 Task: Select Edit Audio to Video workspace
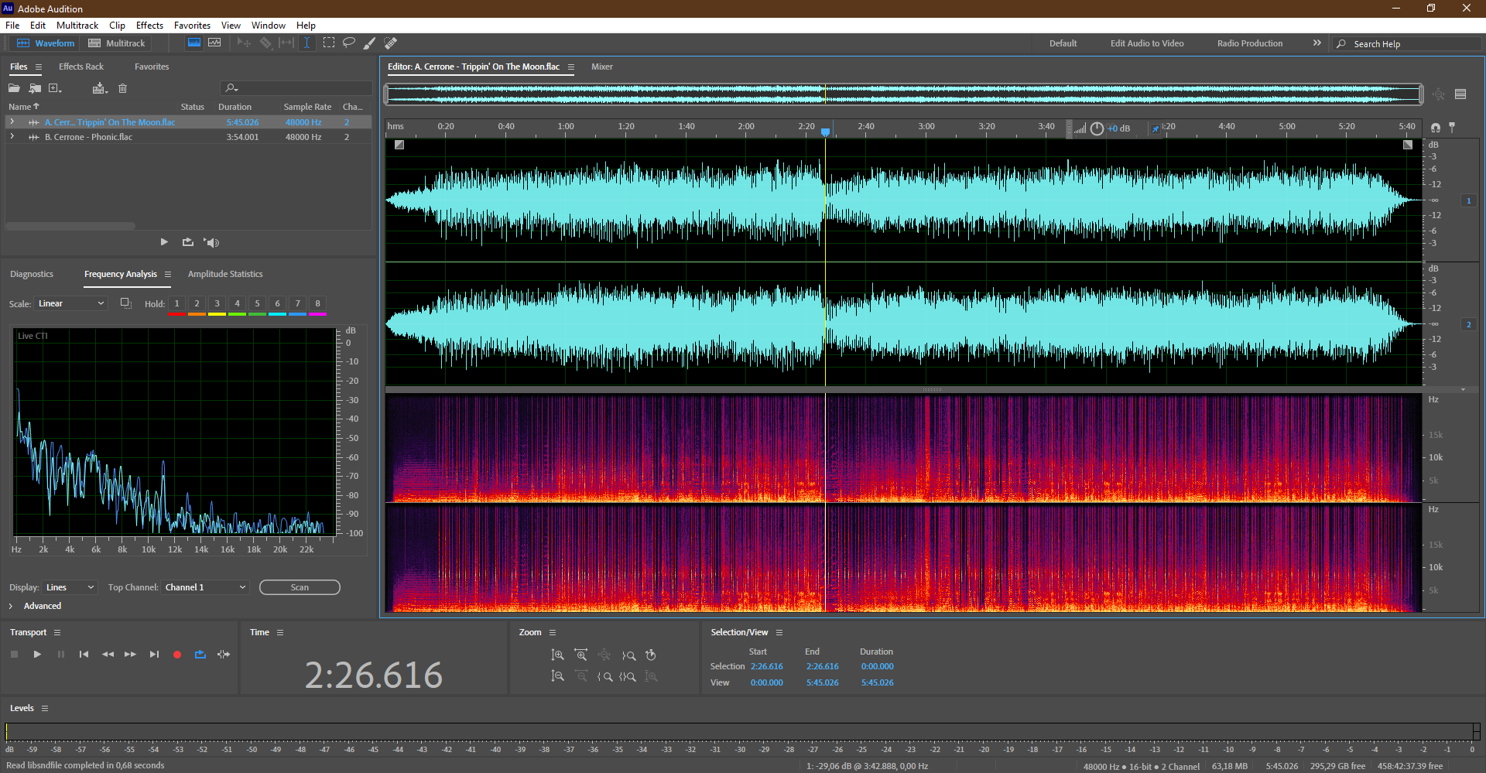pyautogui.click(x=1147, y=43)
